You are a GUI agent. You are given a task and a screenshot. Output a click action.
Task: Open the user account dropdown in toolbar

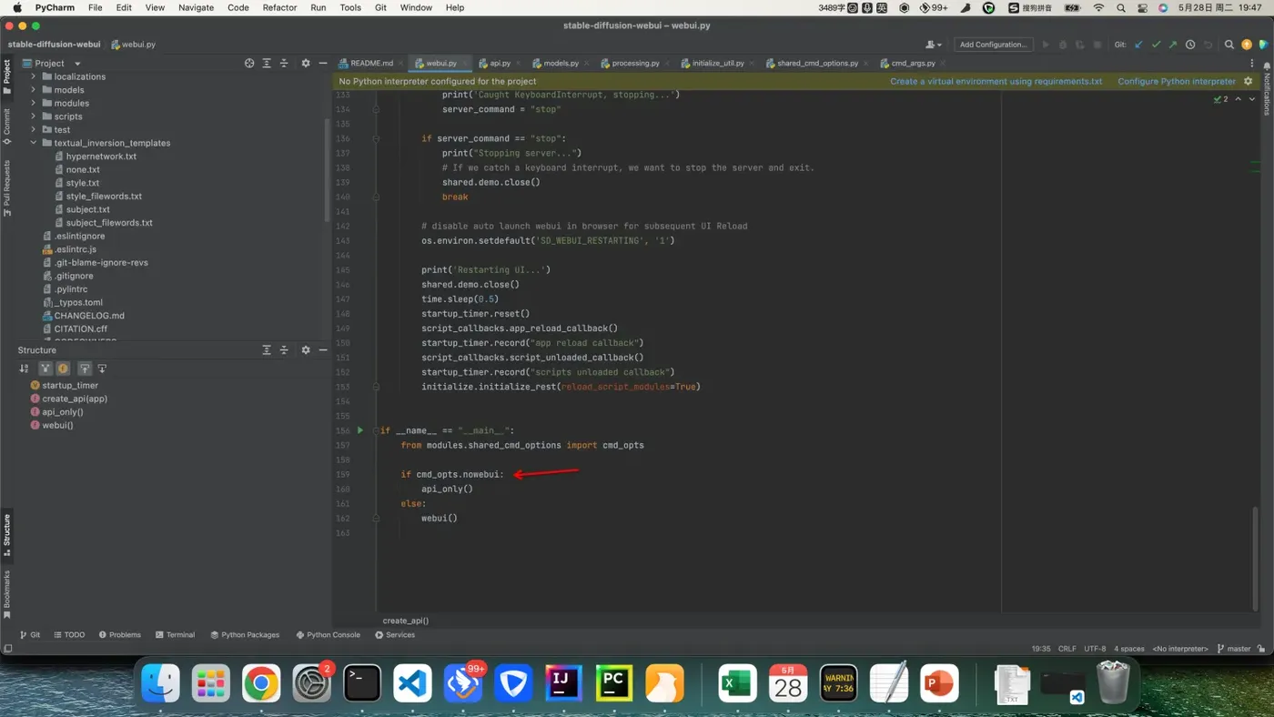tap(934, 45)
